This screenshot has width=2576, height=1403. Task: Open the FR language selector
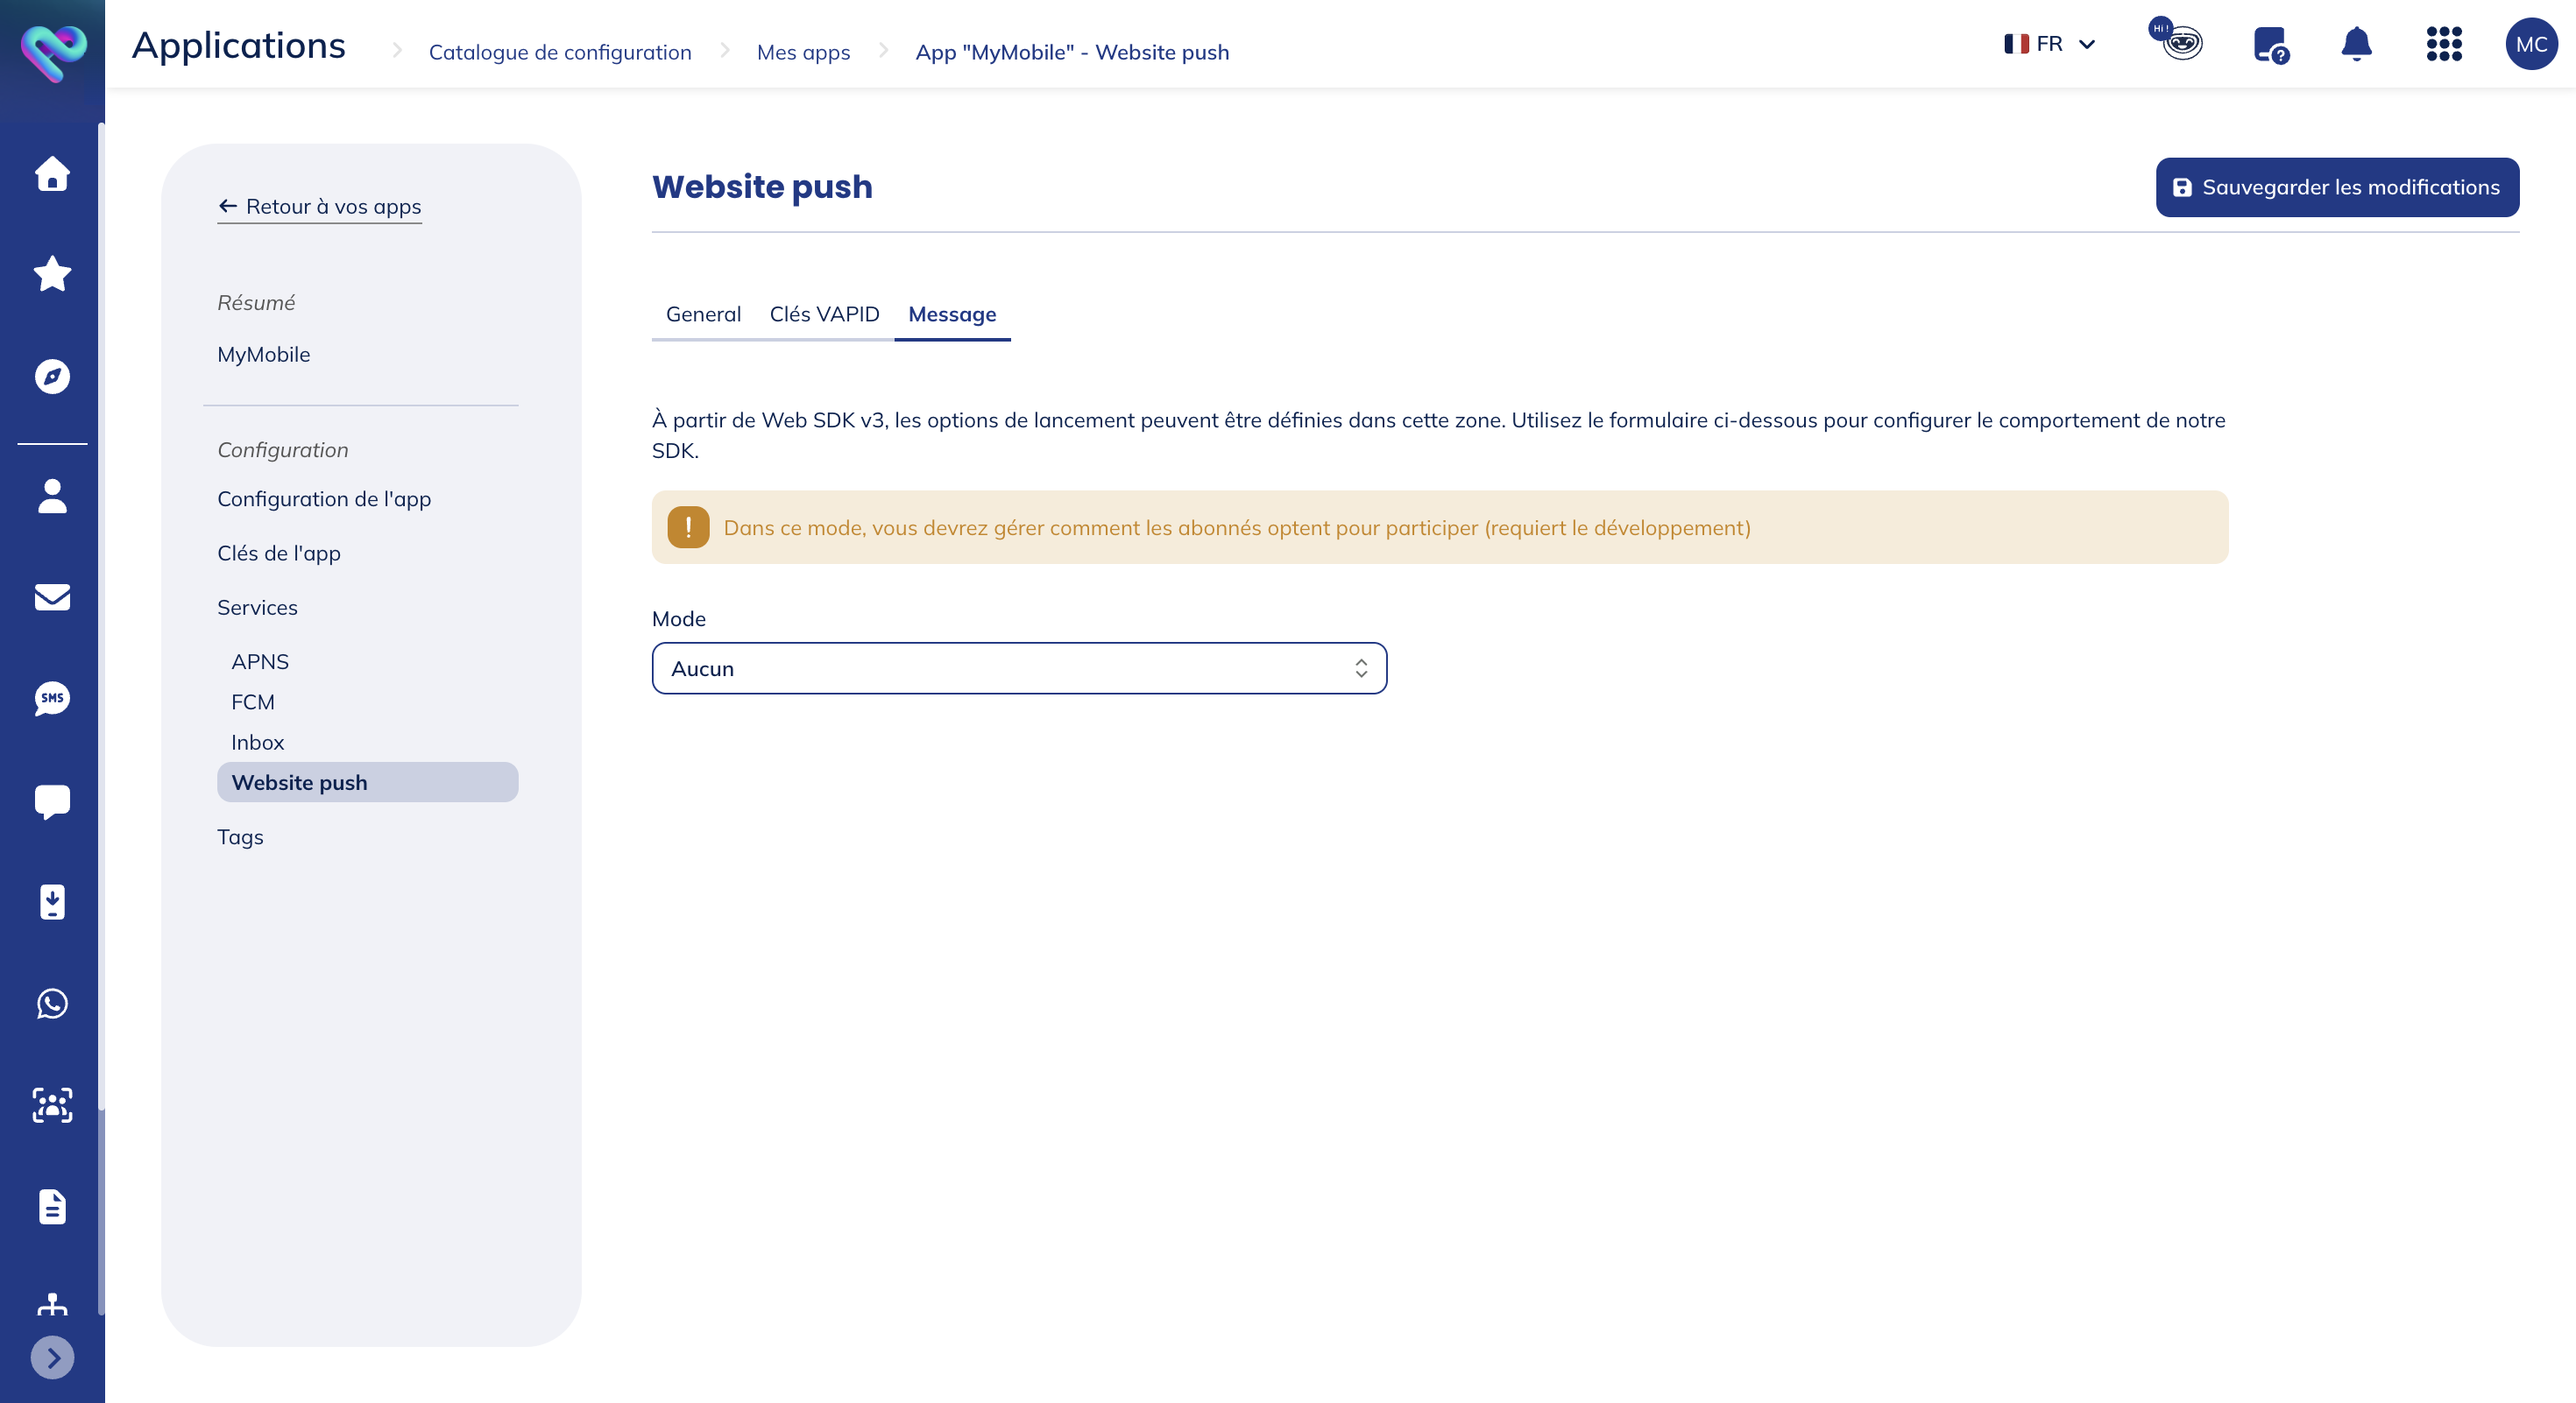coord(2048,44)
